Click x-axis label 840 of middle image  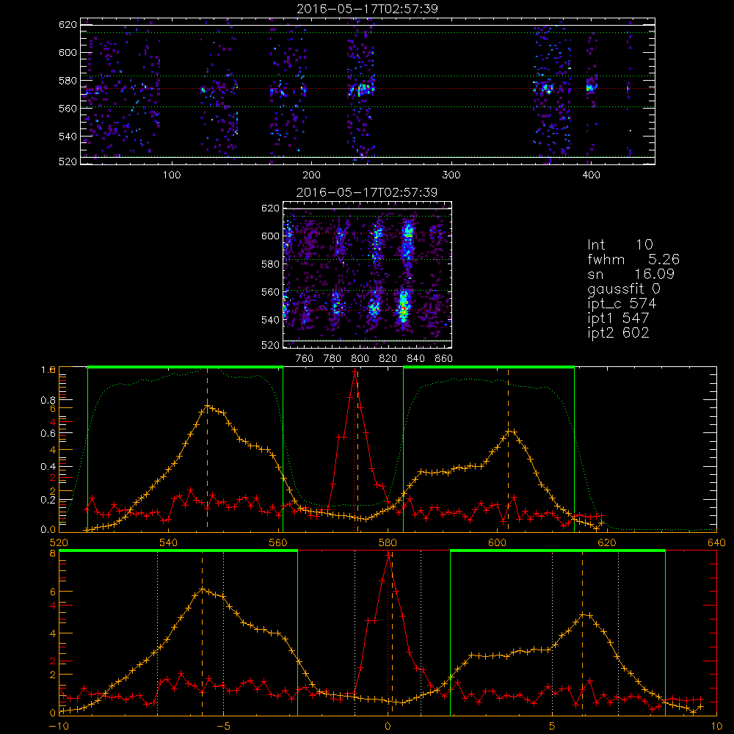coord(416,359)
